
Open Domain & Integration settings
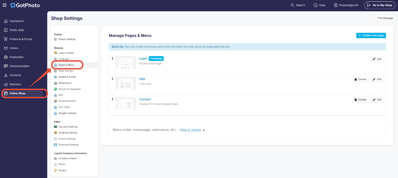70,89
